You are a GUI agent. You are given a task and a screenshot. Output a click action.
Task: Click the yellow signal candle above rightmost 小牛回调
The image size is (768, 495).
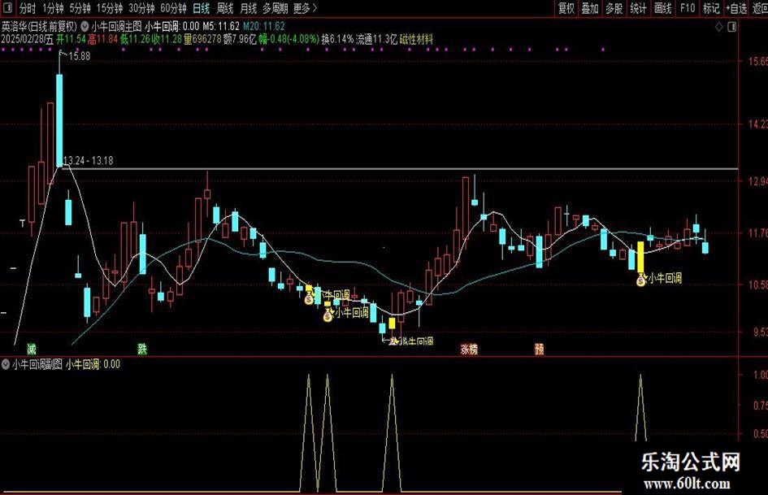(x=640, y=256)
